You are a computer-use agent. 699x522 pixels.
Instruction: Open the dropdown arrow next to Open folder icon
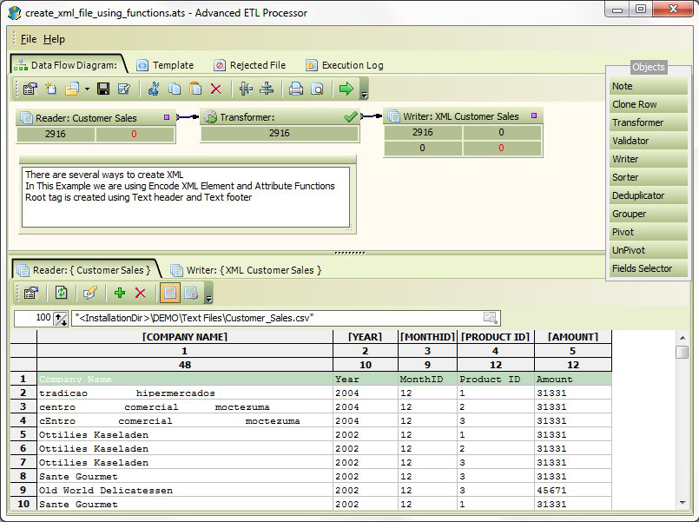pos(87,89)
